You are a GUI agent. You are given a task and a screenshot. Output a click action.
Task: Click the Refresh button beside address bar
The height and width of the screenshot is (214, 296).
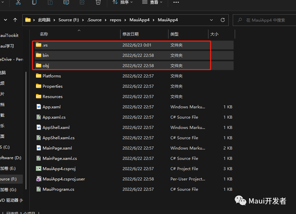coord(223,20)
